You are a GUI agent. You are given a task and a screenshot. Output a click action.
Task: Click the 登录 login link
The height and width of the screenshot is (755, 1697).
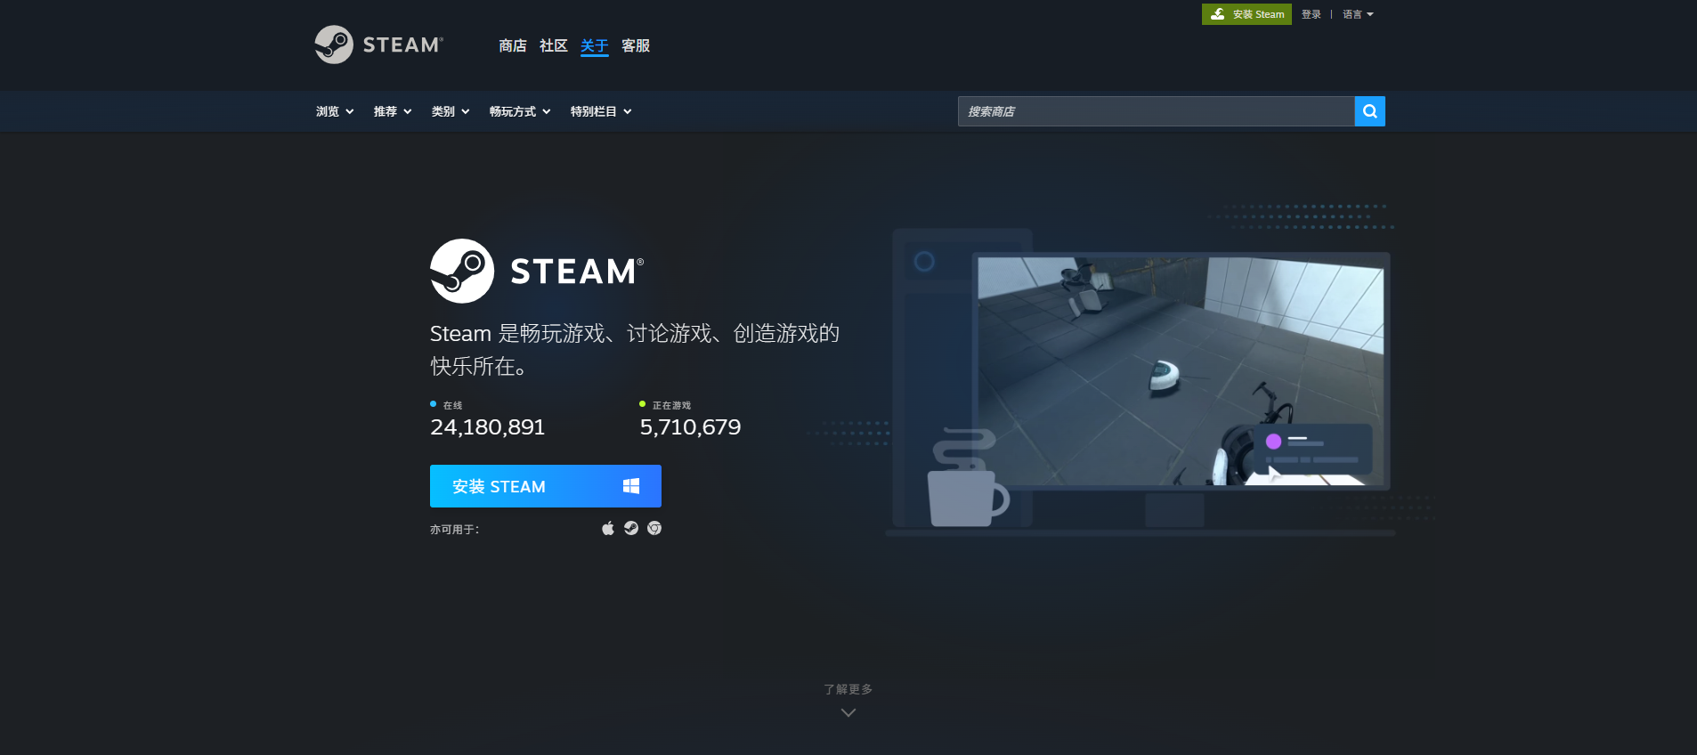[1311, 14]
